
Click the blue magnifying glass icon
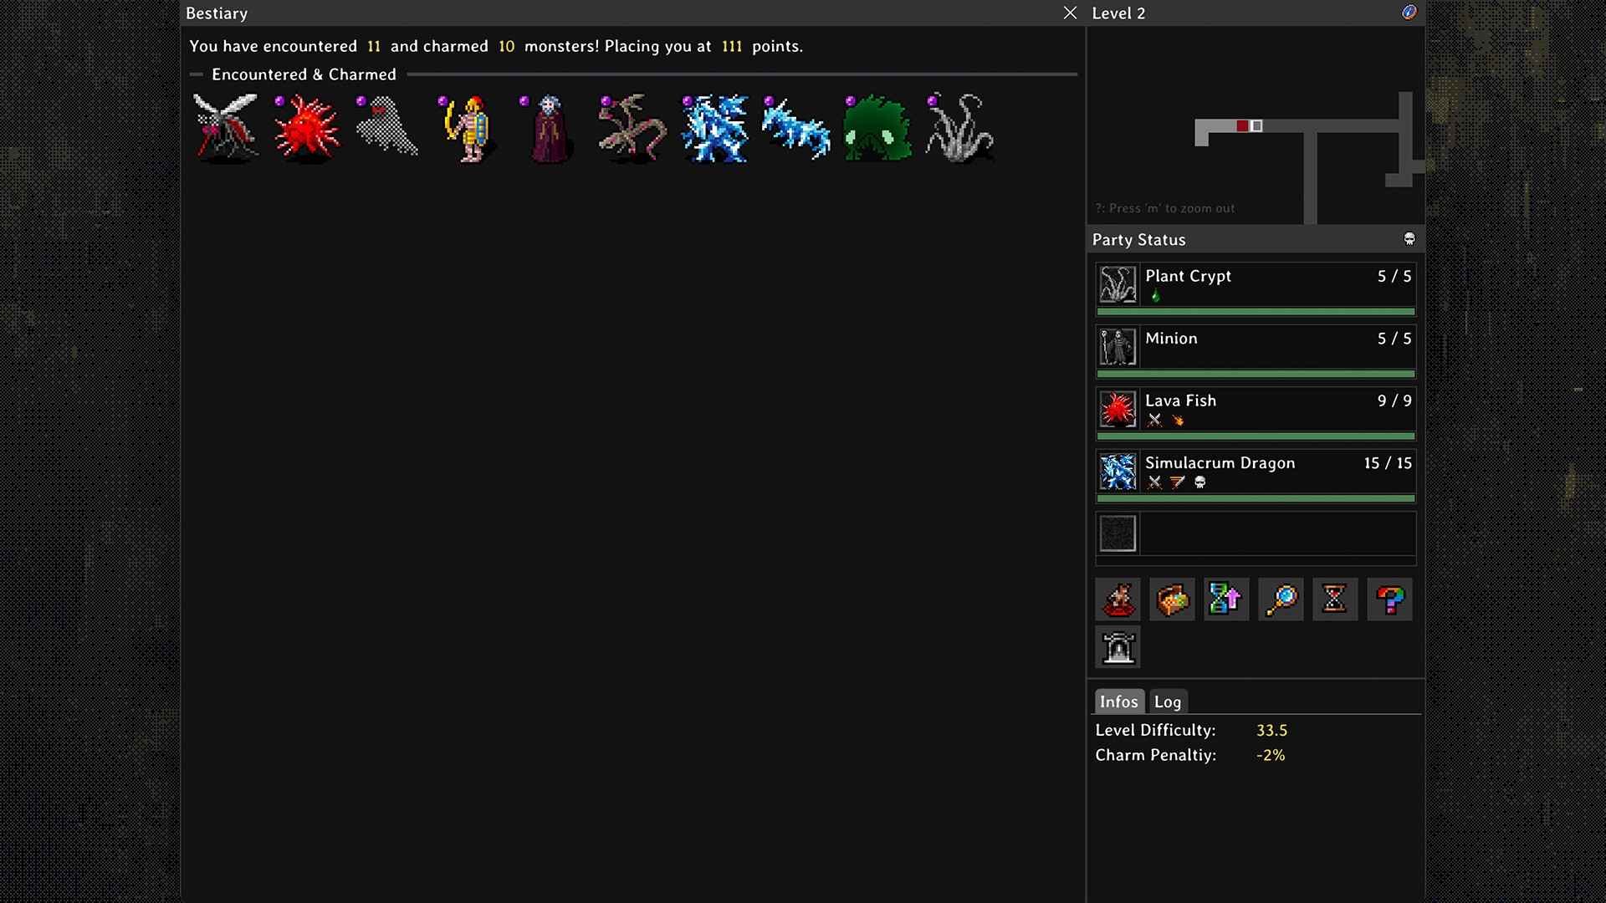(x=1281, y=599)
